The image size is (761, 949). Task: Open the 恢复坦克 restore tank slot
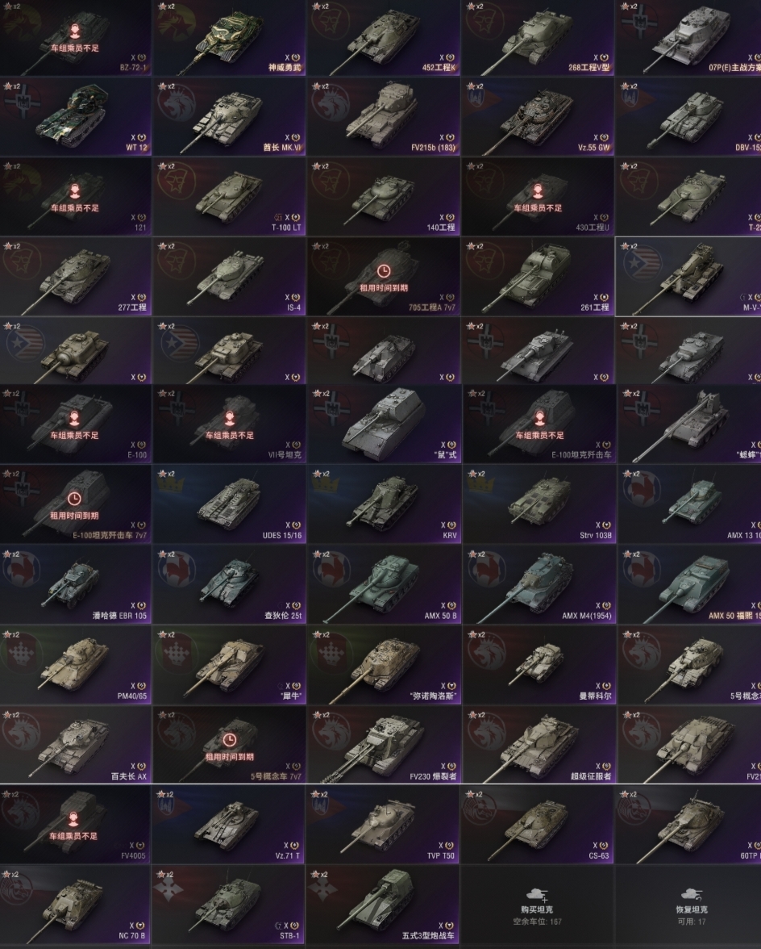(689, 905)
